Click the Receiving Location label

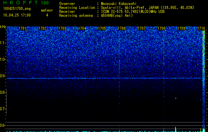(77, 8)
